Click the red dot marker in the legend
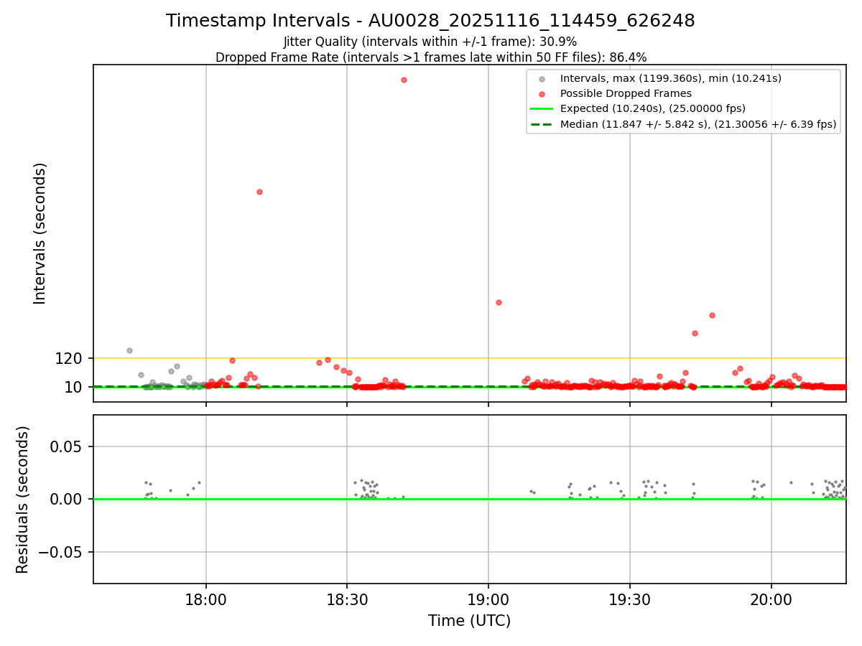 (x=542, y=94)
